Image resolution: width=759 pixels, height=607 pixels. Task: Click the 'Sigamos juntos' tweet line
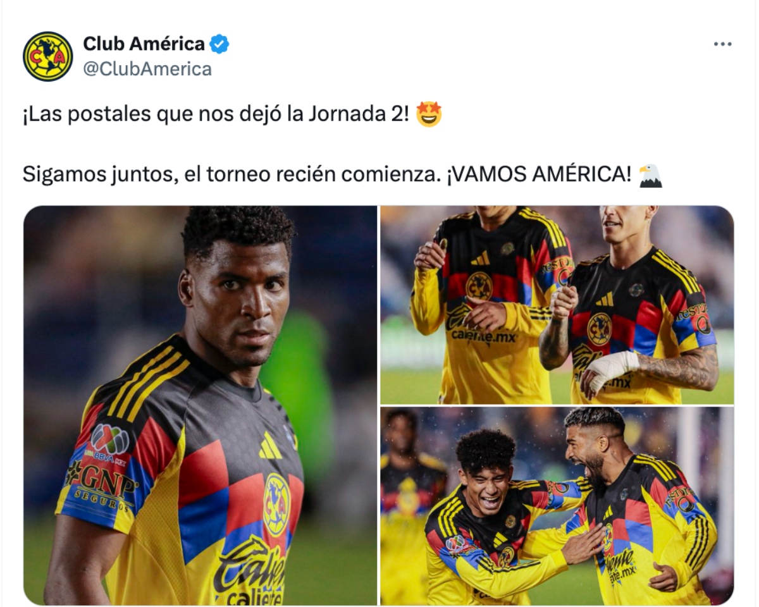point(328,175)
